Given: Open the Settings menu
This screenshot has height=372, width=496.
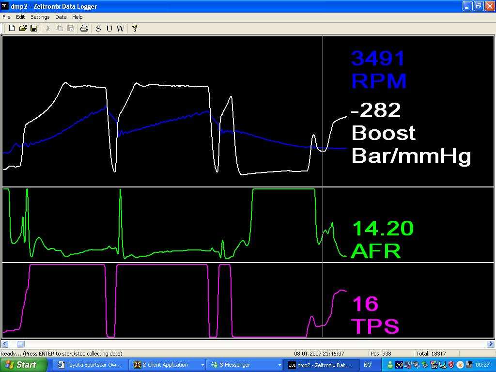Looking at the screenshot, I should (40, 17).
